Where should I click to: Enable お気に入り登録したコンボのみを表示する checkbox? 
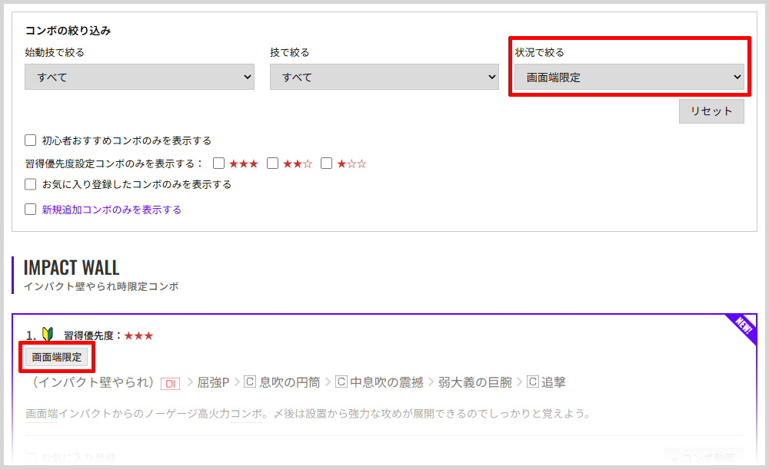pyautogui.click(x=31, y=184)
